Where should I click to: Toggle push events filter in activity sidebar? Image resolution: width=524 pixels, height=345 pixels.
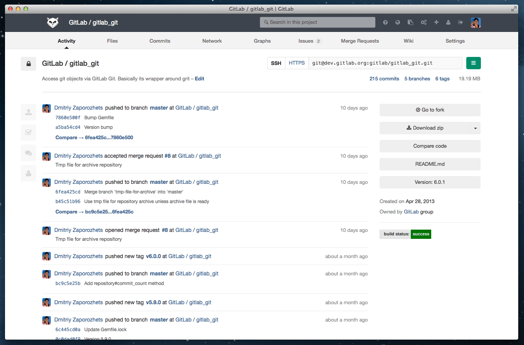point(28,112)
